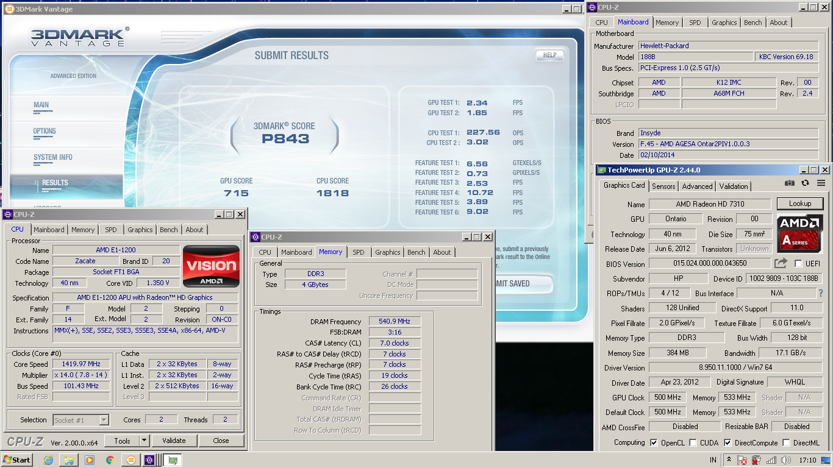
Task: Open the MAIN section in 3DMark Vantage
Action: point(41,105)
